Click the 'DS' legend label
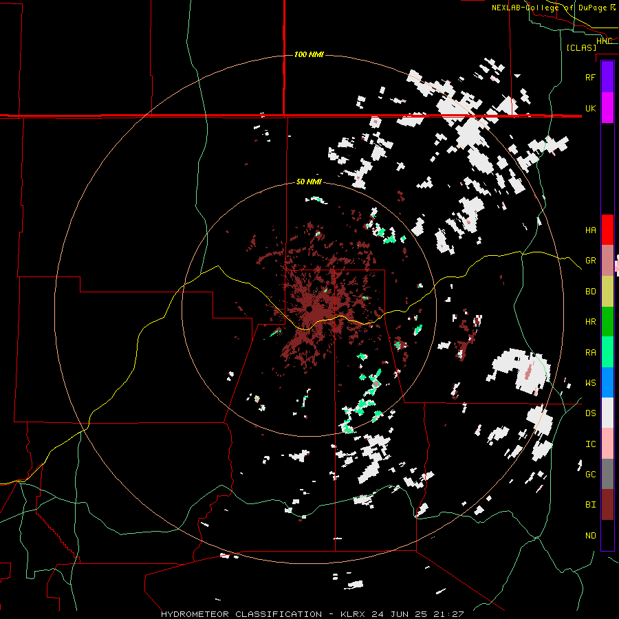This screenshot has height=619, width=619. 590,413
